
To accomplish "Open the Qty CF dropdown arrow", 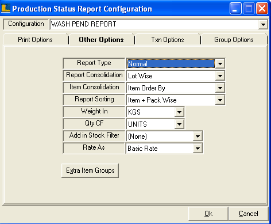I will (x=179, y=124).
